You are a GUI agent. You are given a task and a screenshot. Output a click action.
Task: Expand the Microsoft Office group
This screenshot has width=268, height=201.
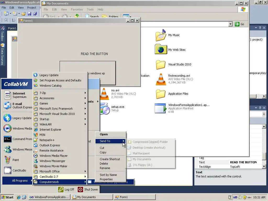tap(60, 171)
